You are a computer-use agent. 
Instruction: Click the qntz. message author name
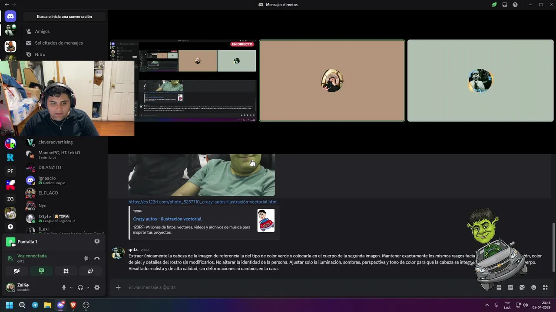tap(133, 250)
